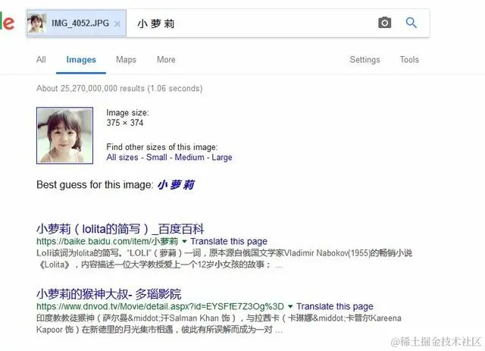Open the 多瑙影院 result title
485x351 pixels.
click(108, 294)
